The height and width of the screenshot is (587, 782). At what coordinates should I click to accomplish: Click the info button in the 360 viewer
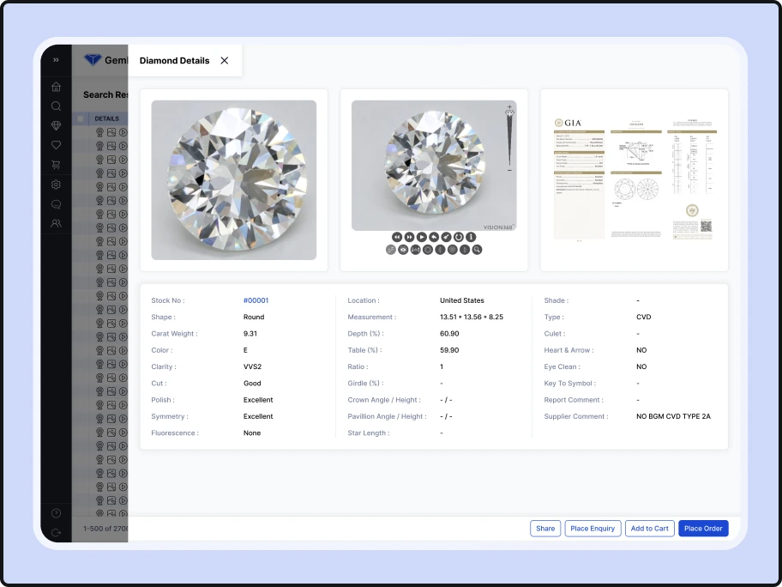click(x=469, y=238)
